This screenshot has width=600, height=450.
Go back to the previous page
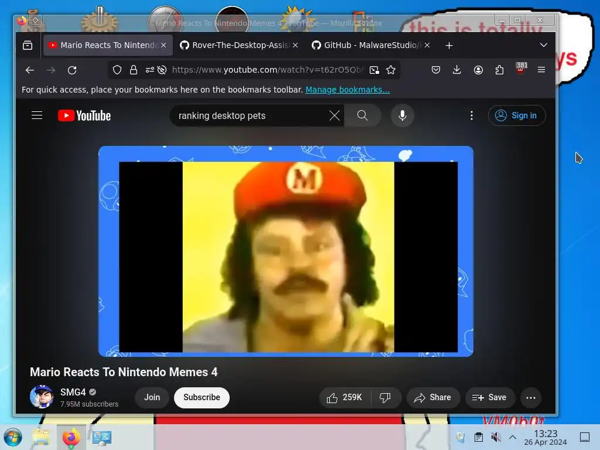30,70
